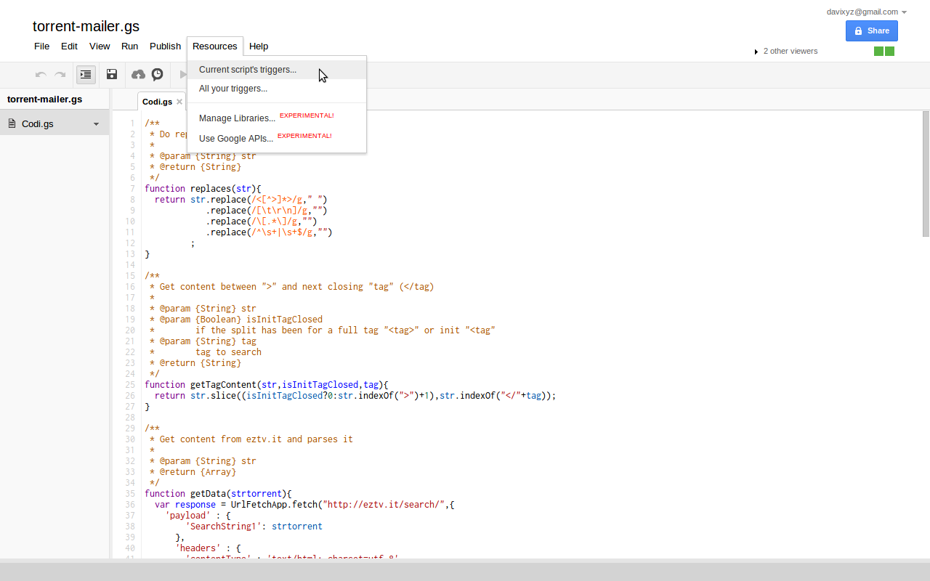
Task: Save the script with the floppy icon
Action: 112,74
